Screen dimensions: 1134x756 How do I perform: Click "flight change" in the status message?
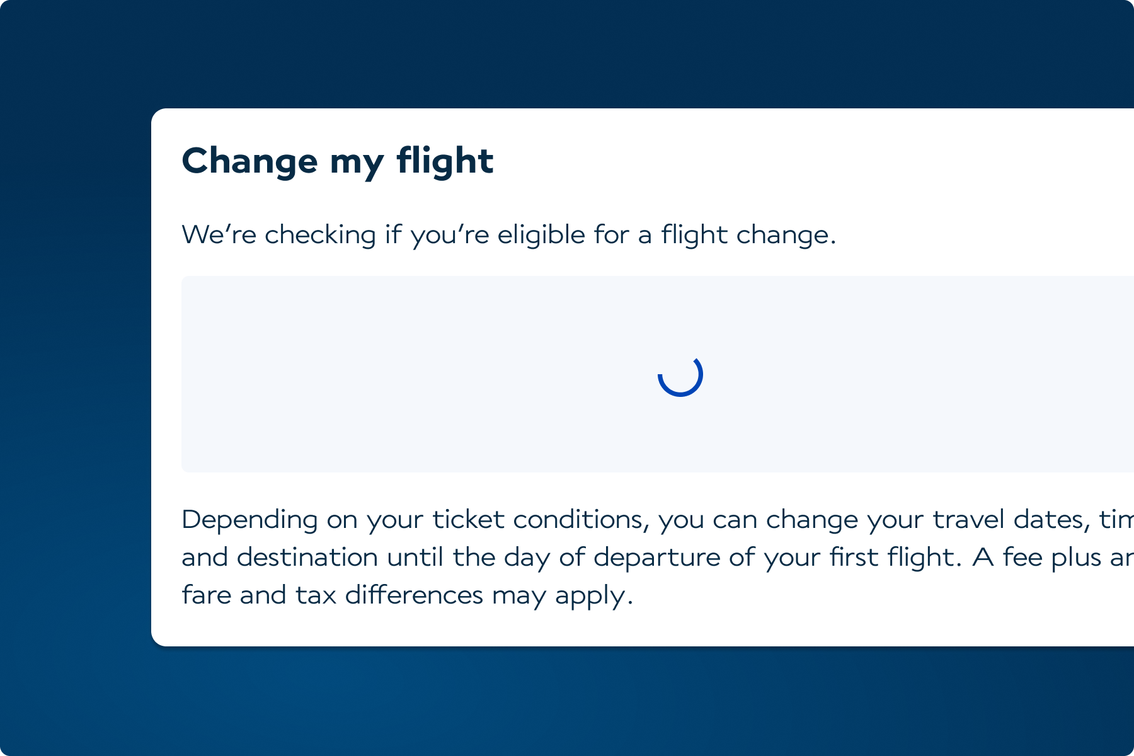point(748,235)
